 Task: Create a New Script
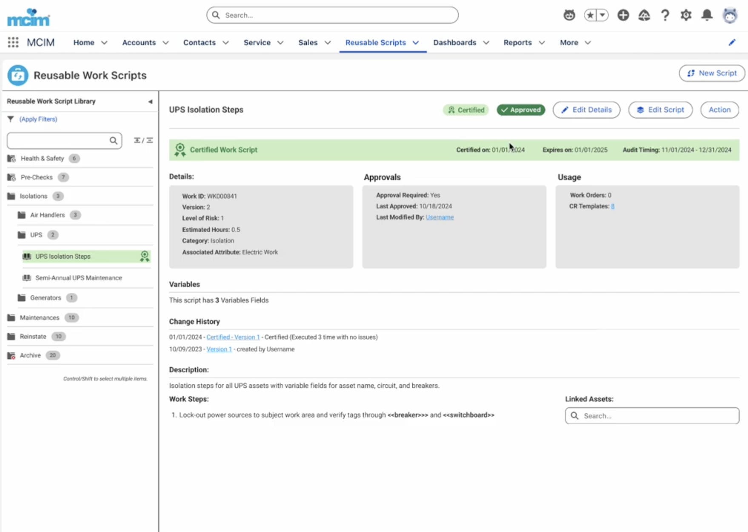coord(712,73)
